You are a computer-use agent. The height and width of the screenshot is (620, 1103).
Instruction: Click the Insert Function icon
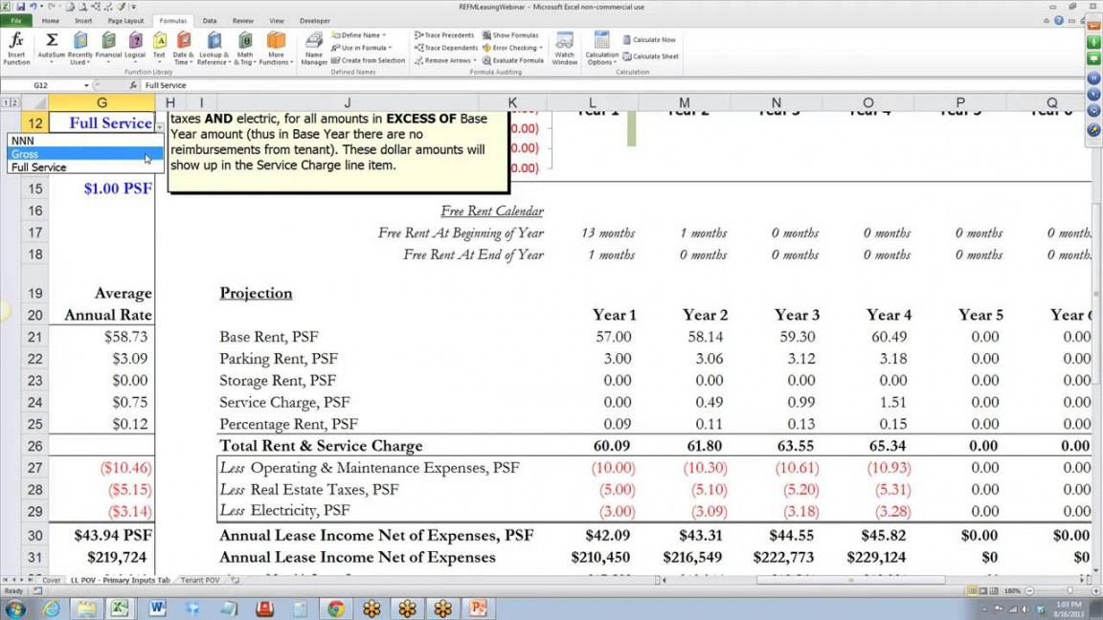(16, 48)
